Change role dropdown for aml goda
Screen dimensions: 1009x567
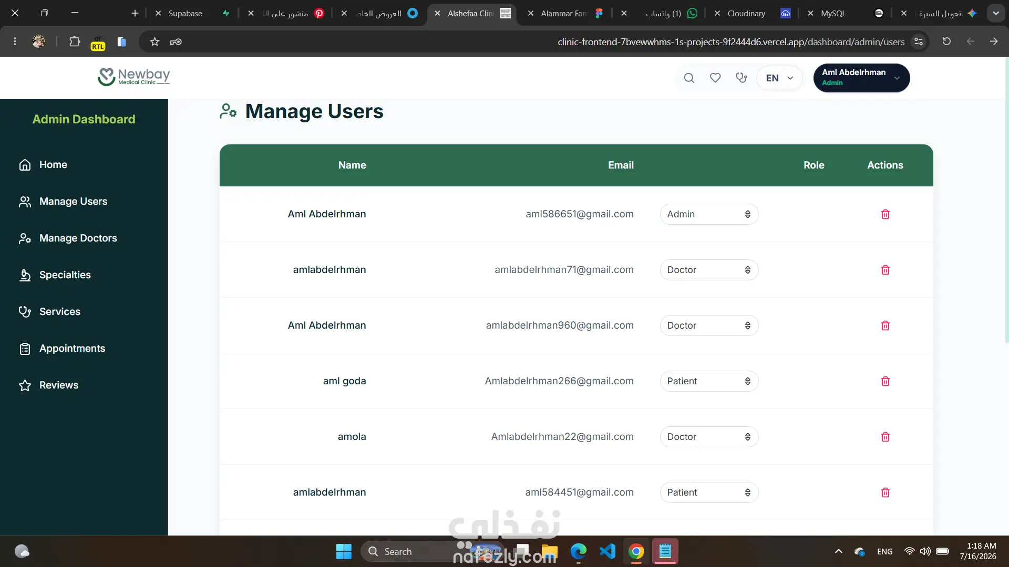(x=709, y=381)
